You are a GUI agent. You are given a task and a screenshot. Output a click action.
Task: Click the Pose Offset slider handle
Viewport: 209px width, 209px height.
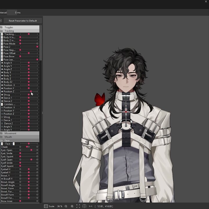coord(29,53)
